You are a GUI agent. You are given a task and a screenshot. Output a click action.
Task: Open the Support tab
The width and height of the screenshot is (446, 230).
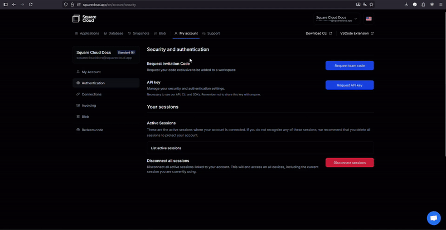point(211,33)
